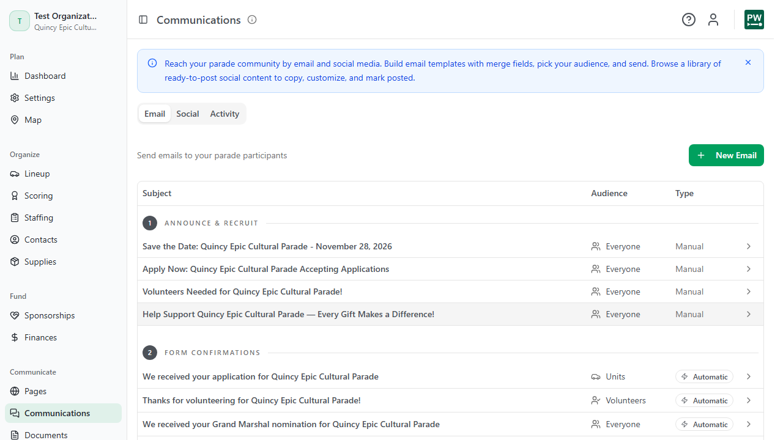This screenshot has height=440, width=783.
Task: Switch to the Email tab
Action: 155,114
